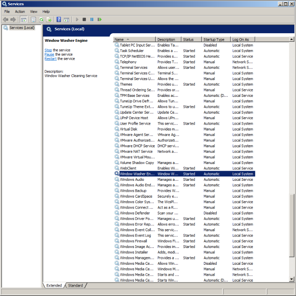This screenshot has height=296, width=296.
Task: Click the vertical scrollbar thumb
Action: pyautogui.click(x=292, y=226)
